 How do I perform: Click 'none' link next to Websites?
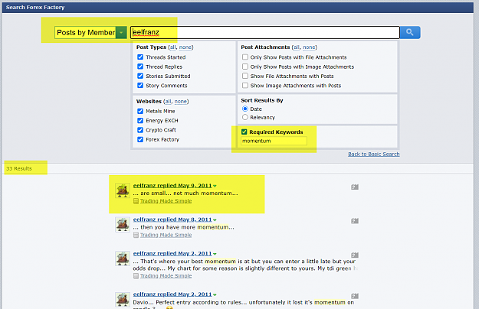181,101
